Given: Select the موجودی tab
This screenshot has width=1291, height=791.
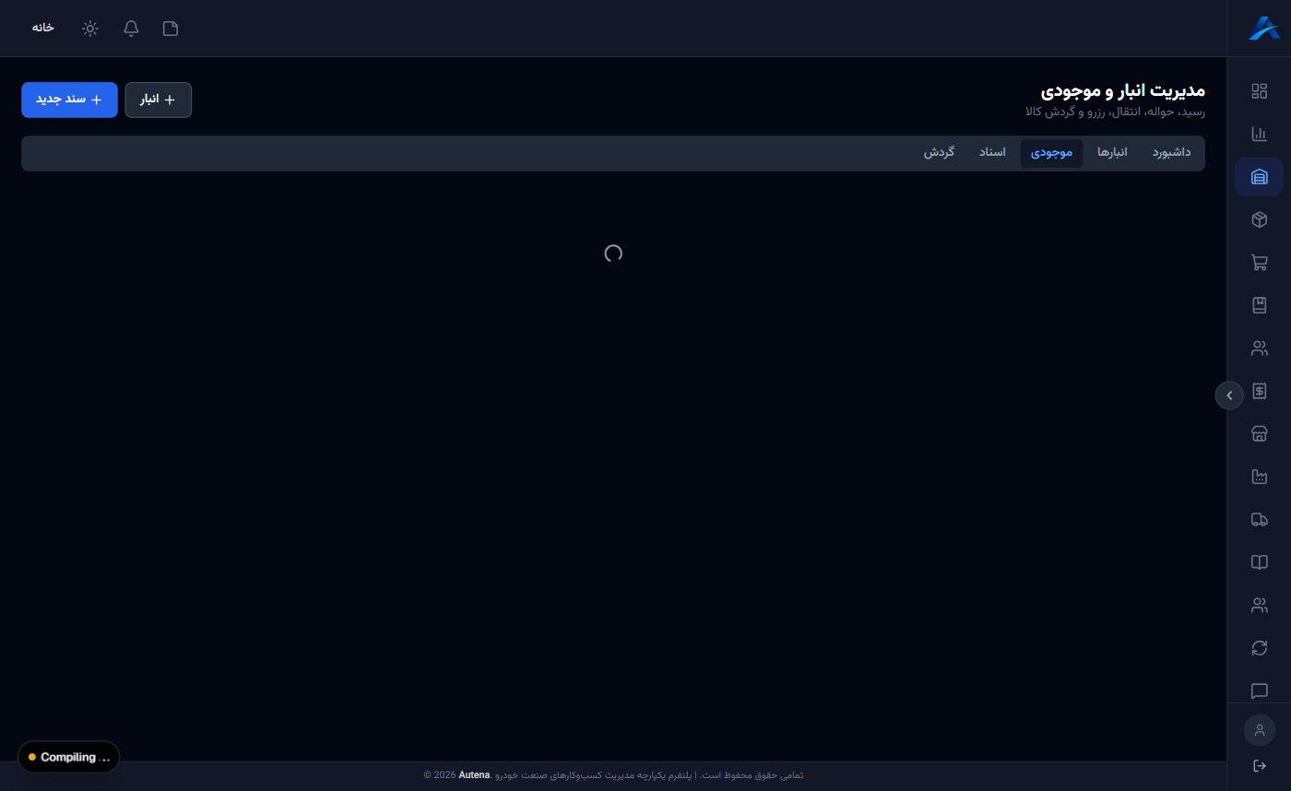Looking at the screenshot, I should pyautogui.click(x=1051, y=153).
